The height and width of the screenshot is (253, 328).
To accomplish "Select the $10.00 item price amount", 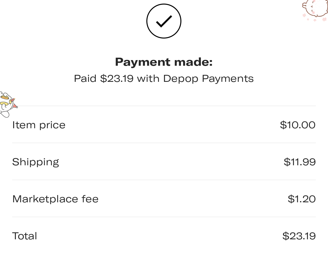I will pos(298,125).
